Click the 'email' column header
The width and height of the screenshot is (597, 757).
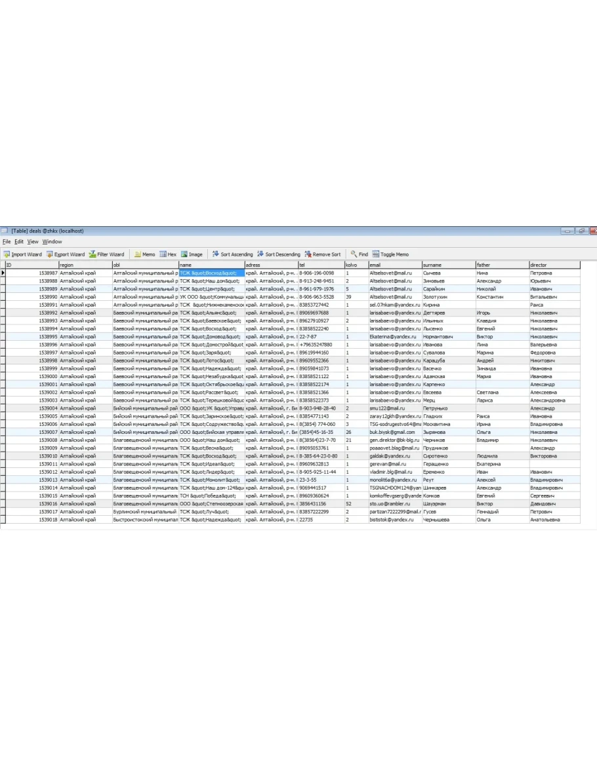click(394, 265)
